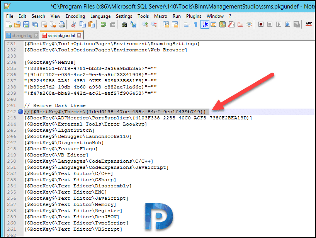The width and height of the screenshot is (316, 238).
Task: Click the blue bookmark marker on line 242
Action: tap(20, 112)
